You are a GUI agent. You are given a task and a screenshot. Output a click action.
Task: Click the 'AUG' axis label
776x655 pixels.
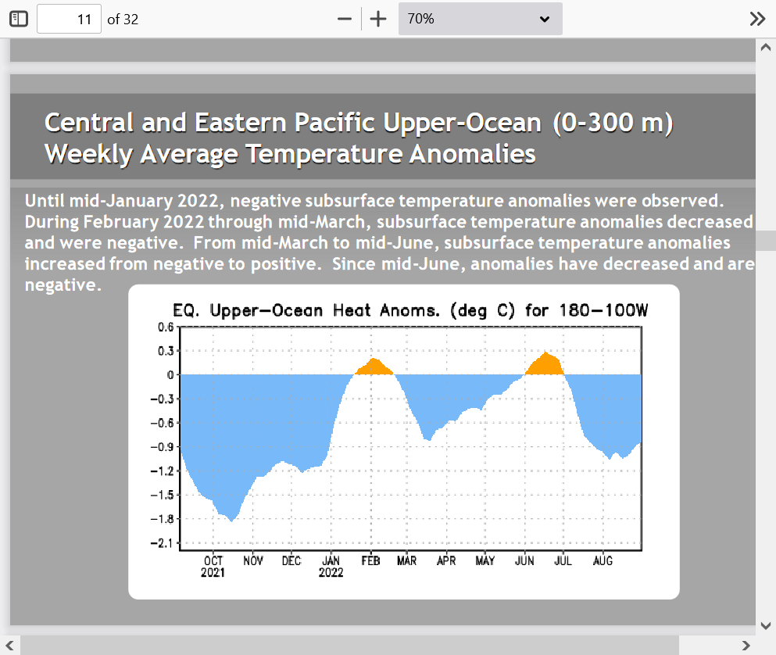603,561
